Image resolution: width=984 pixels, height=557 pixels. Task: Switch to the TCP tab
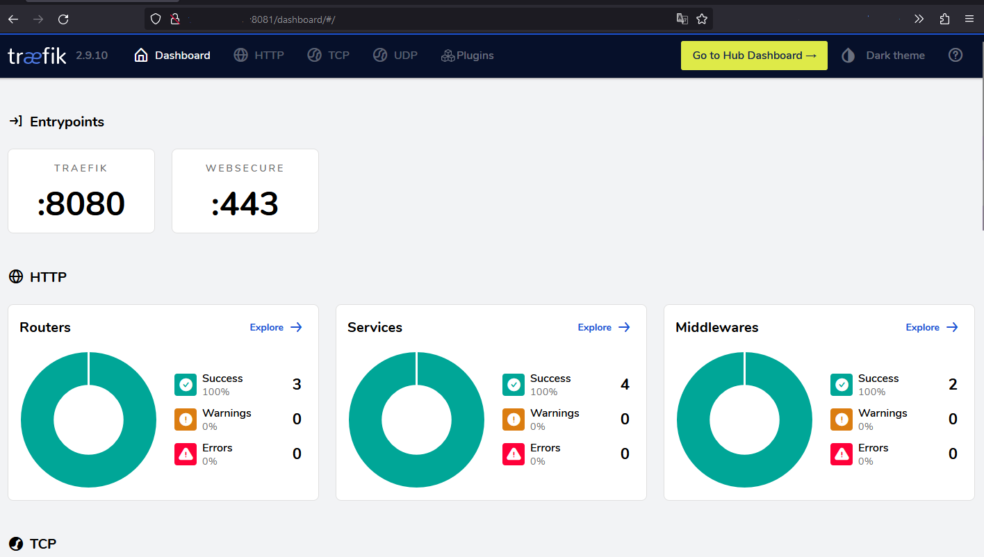click(x=328, y=54)
